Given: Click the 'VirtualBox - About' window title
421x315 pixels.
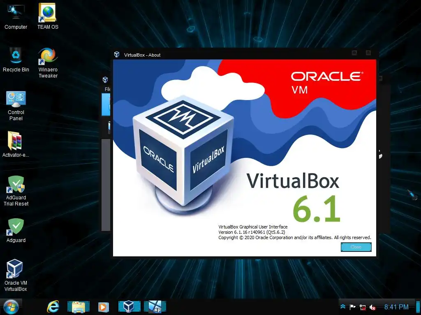Looking at the screenshot, I should (x=142, y=55).
